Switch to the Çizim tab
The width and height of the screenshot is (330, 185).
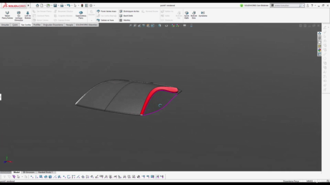[15, 25]
